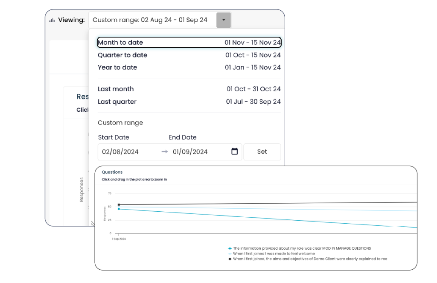Click the bar chart icon beside Viewing
Viewport: 437px width, 283px height.
[x=52, y=20]
